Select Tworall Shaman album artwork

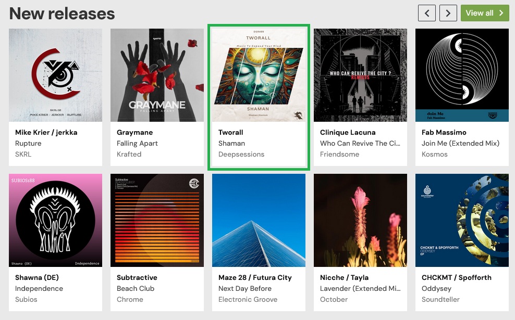coord(259,75)
